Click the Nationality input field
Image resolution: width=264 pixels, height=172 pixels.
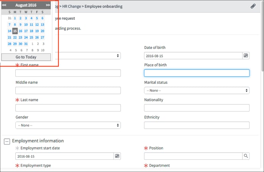tap(197, 108)
